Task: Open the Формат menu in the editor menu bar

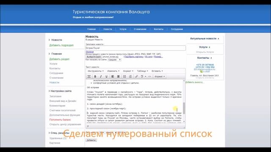Action: tap(128, 71)
